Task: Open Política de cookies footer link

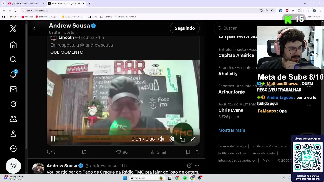Action: 232,153
